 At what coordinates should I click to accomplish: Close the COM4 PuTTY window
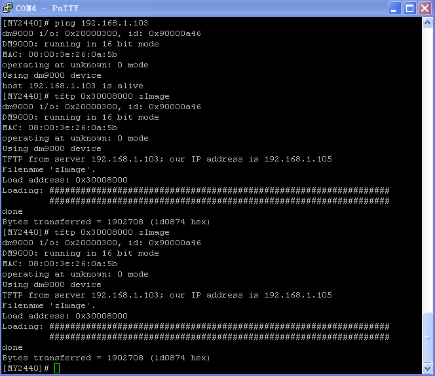point(425,8)
